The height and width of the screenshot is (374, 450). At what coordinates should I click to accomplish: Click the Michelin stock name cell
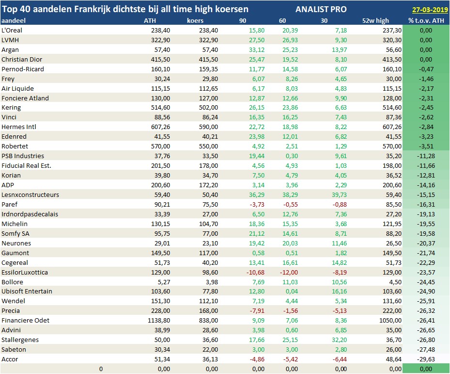[15, 224]
